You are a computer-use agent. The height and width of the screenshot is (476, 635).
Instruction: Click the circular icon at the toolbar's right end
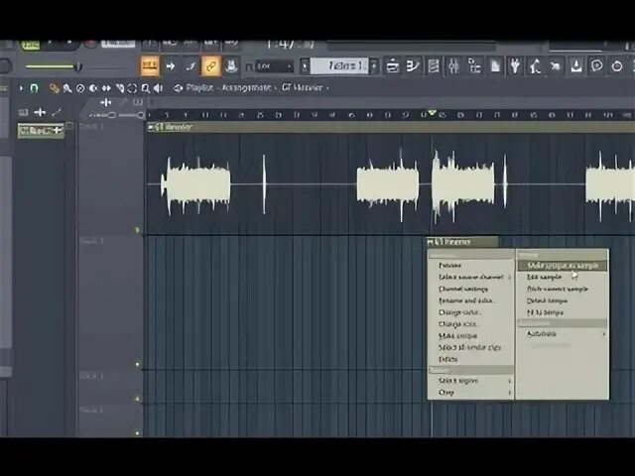tap(617, 65)
